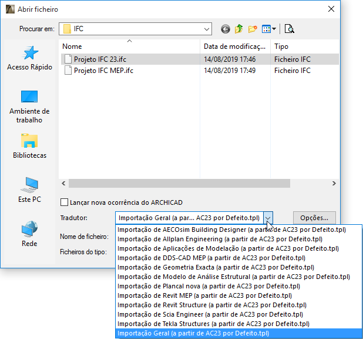Close the Abrir ficheiro dialog
The image size is (363, 339).
pyautogui.click(x=331, y=9)
